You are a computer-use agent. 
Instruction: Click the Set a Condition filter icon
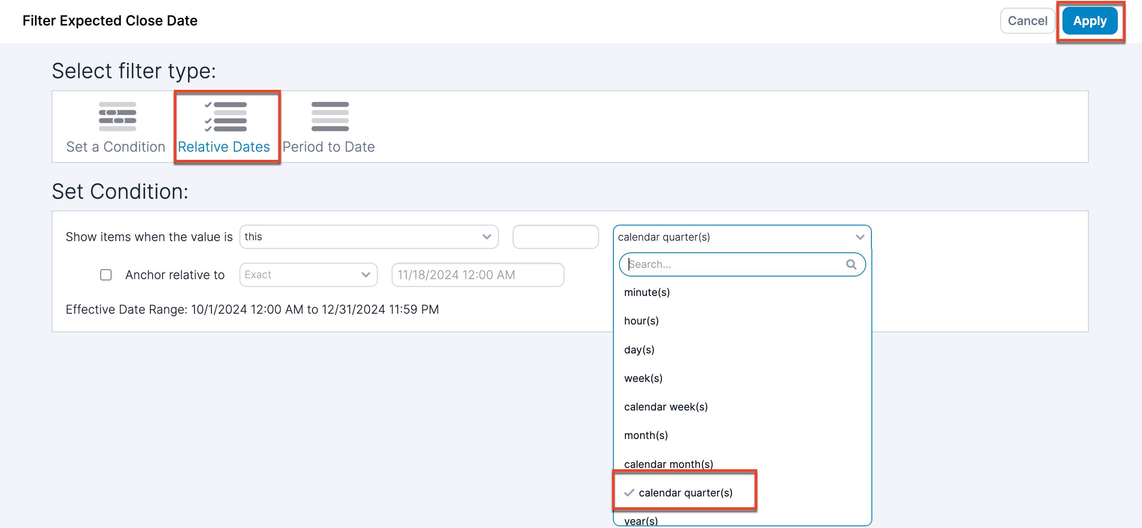point(117,117)
